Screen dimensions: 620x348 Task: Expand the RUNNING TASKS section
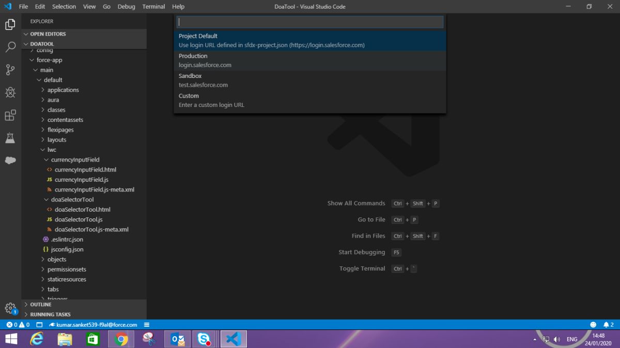coord(84,314)
